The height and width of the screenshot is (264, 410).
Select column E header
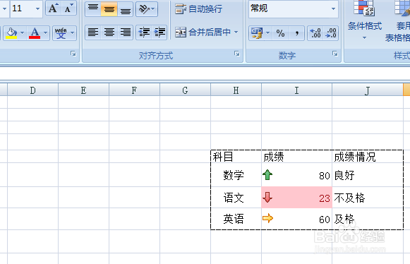(83, 90)
